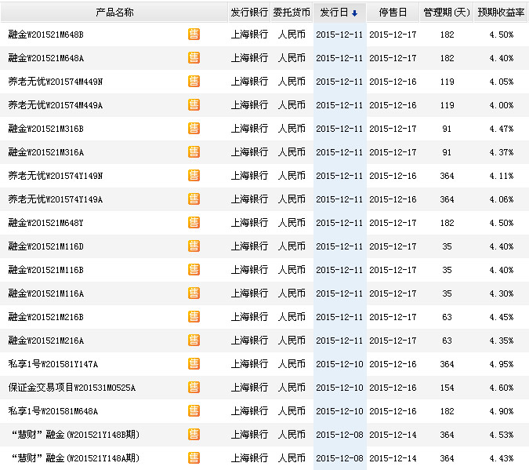Open product 融金W201521M116B

coord(46,270)
